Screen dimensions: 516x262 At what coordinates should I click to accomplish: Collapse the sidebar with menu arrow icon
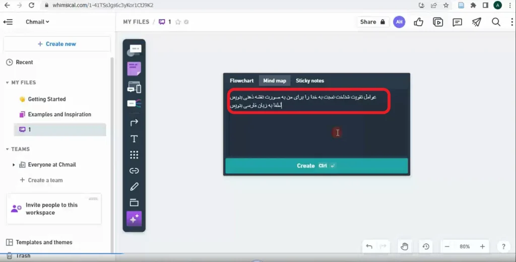point(8,22)
